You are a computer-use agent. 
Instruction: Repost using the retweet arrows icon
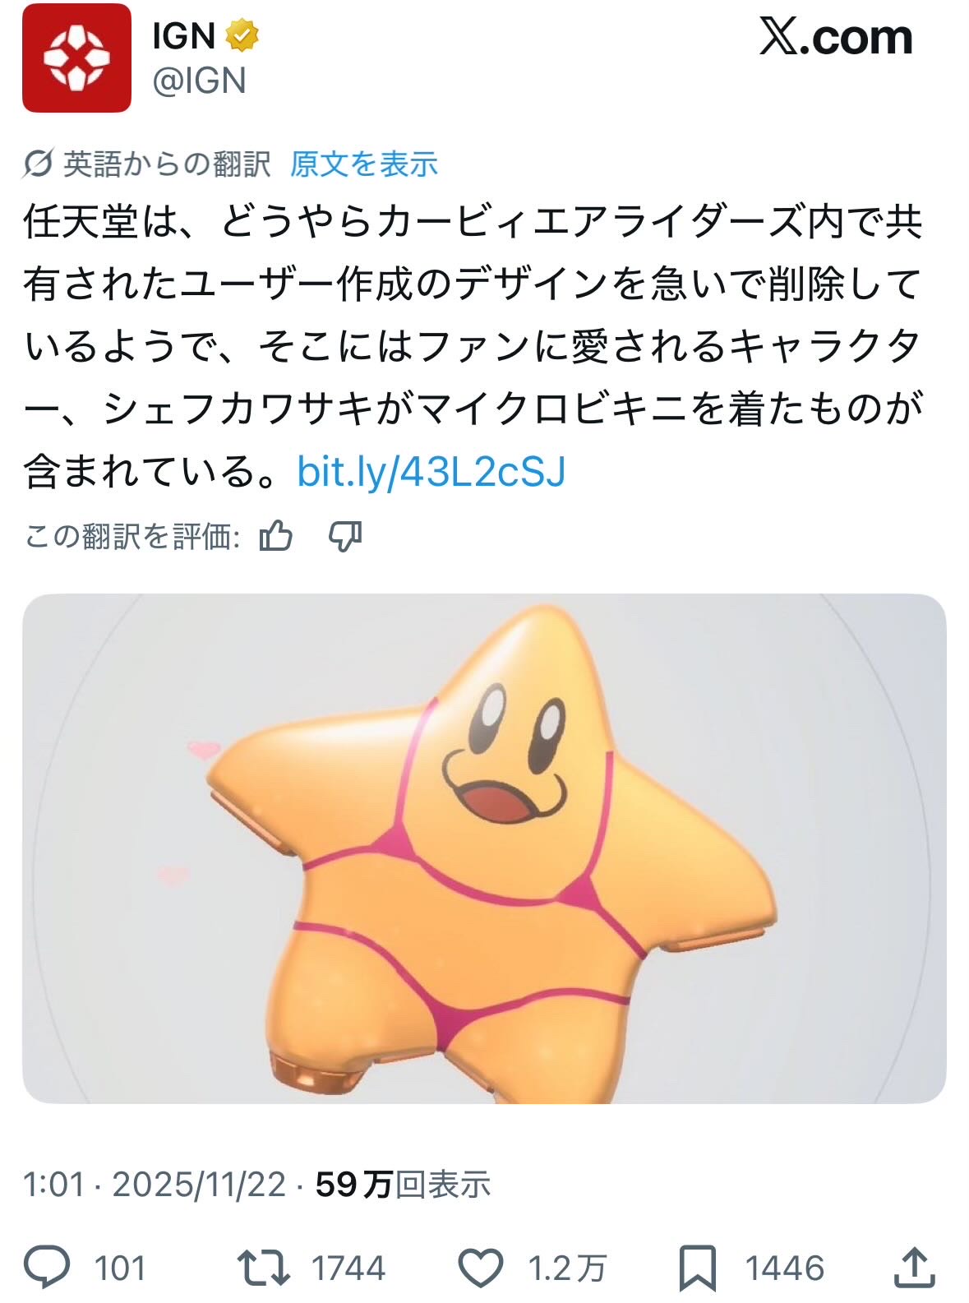263,1267
